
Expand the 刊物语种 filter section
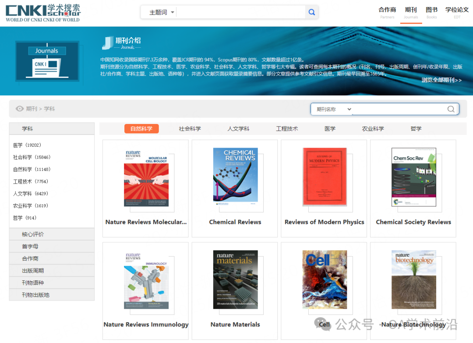(x=52, y=283)
